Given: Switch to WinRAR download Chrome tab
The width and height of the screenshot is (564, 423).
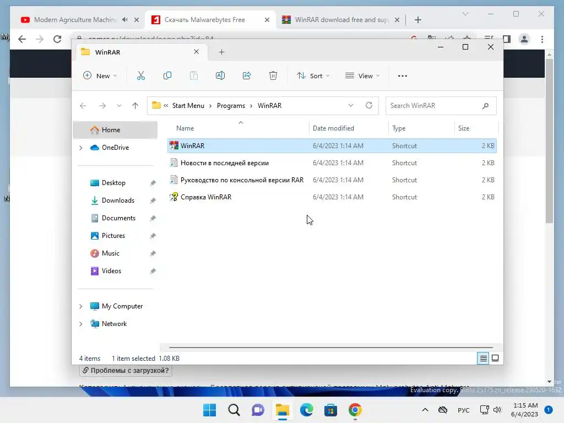Looking at the screenshot, I should tap(341, 20).
